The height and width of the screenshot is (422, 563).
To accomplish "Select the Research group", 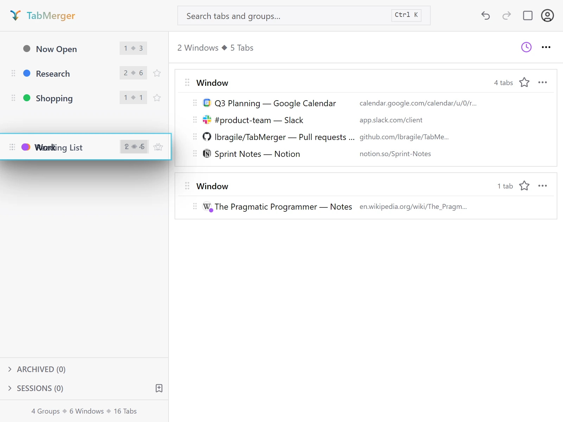I will point(84,73).
